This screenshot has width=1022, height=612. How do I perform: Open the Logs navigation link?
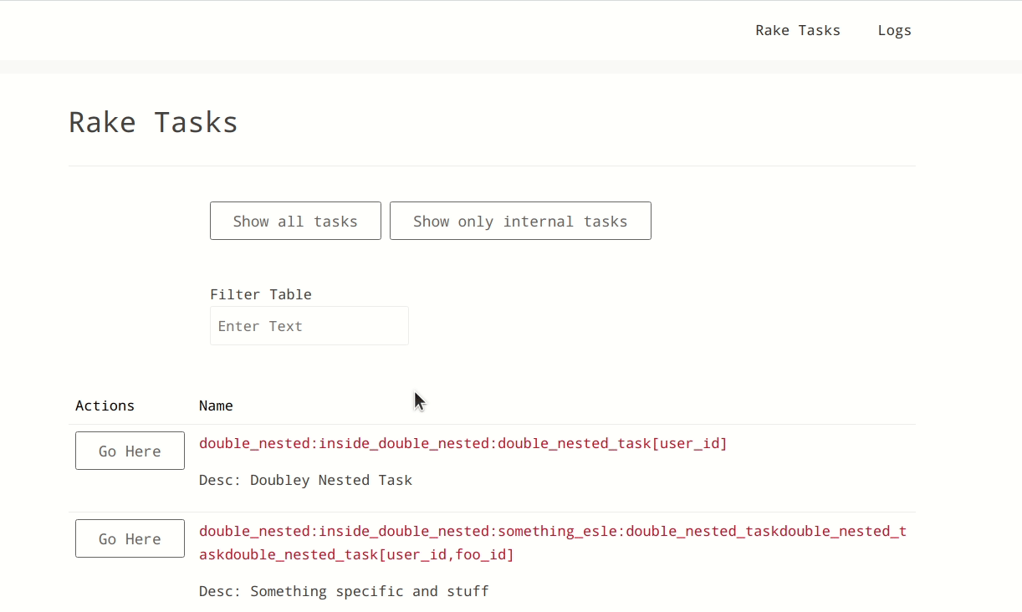[894, 30]
